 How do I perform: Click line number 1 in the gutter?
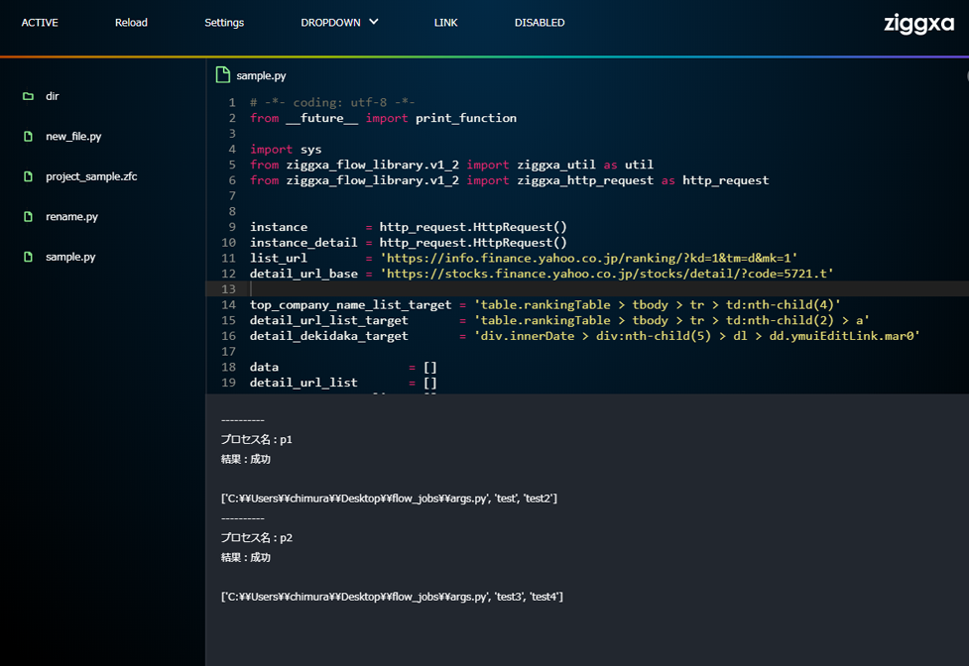232,102
